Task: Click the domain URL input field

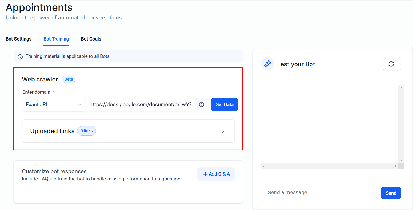Action: [x=140, y=105]
